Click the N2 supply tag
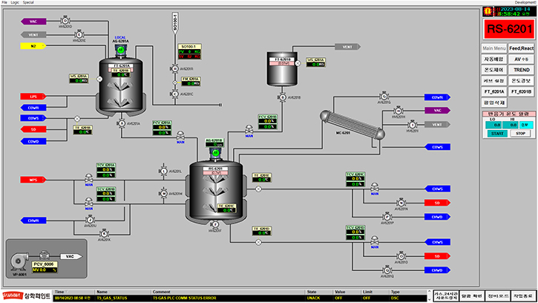538x303 pixels. (33, 46)
